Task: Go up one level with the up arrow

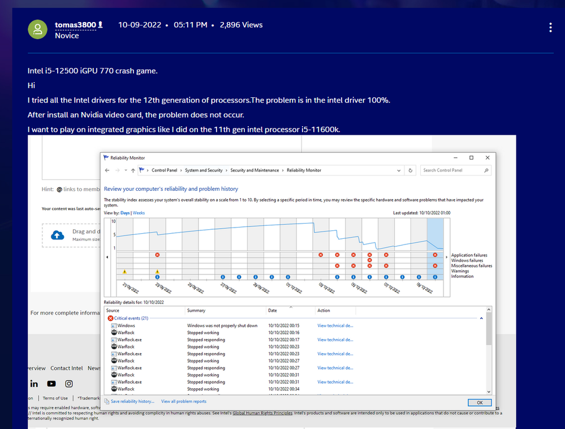Action: click(133, 170)
